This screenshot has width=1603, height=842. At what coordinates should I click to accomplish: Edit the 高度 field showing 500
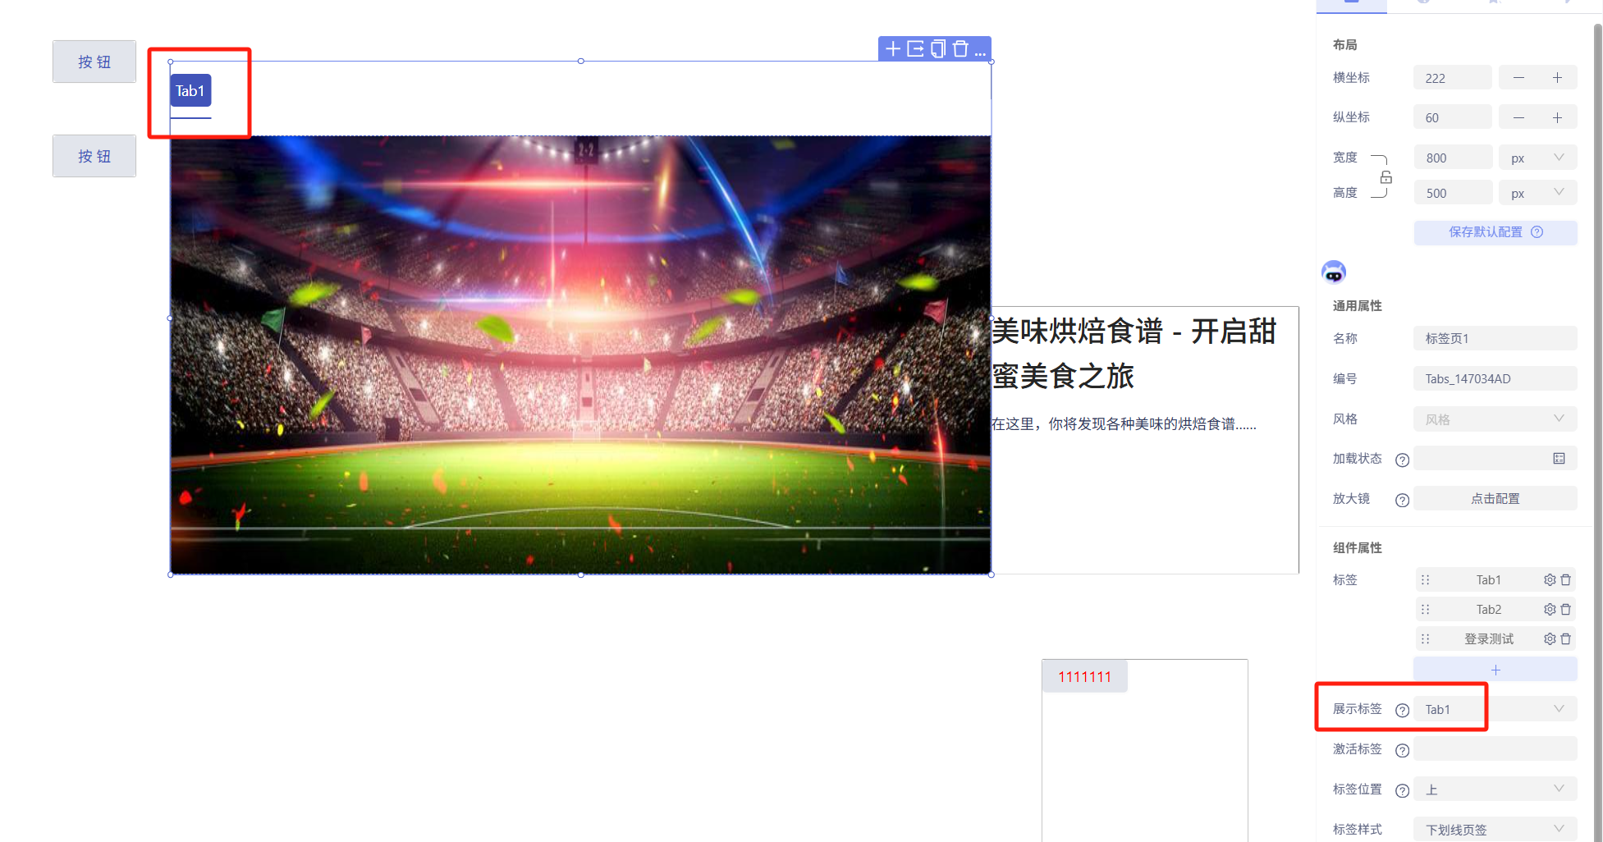[x=1453, y=193]
